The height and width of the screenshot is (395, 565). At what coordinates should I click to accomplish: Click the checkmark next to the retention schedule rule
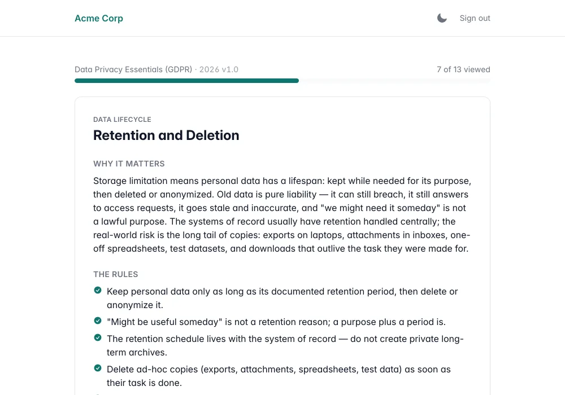(x=98, y=337)
